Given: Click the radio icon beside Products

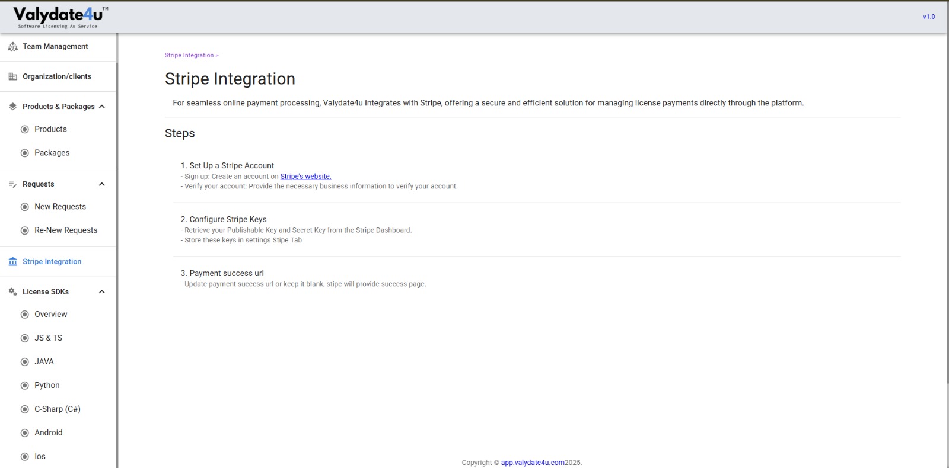Looking at the screenshot, I should point(25,129).
